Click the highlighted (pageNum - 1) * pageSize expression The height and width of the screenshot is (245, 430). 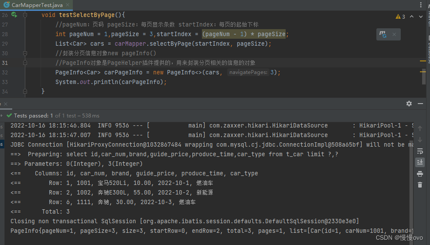click(x=244, y=34)
